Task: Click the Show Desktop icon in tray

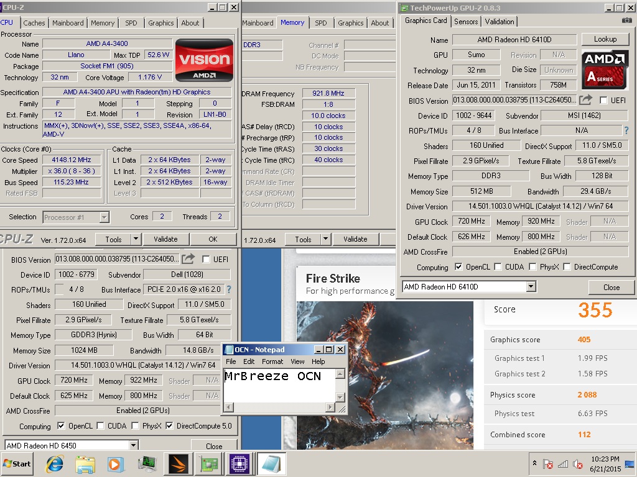Action: (x=630, y=463)
